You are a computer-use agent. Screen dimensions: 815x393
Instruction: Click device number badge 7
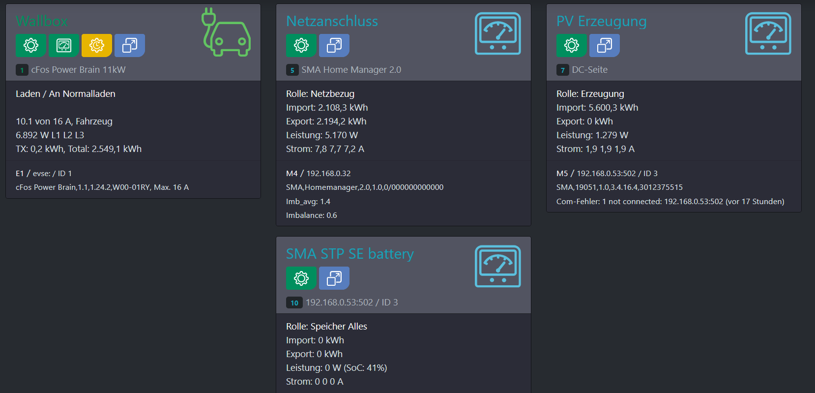coord(562,70)
